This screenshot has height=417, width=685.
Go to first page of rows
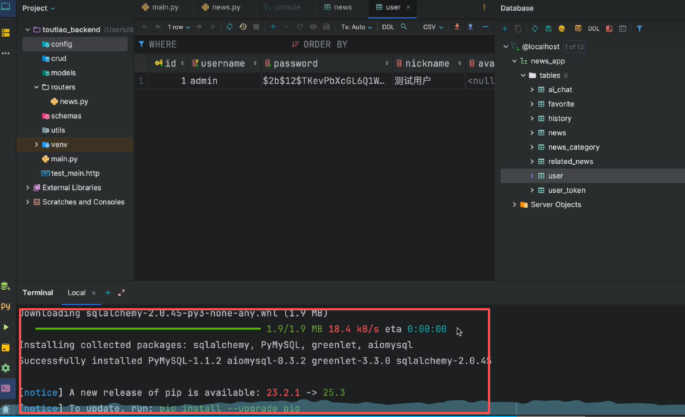point(145,27)
